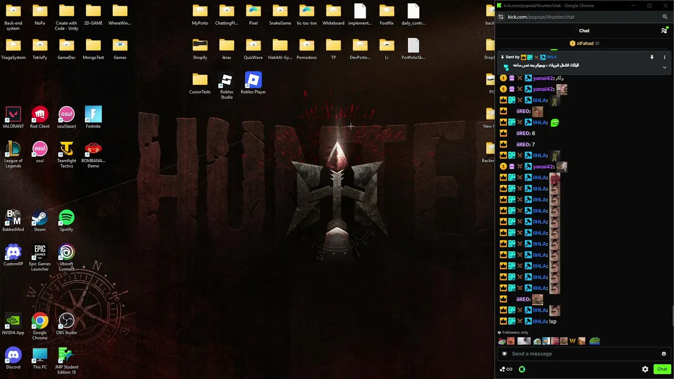The image size is (674, 379).
Task: Select the Ubisoft Connect icon
Action: pyautogui.click(x=66, y=258)
